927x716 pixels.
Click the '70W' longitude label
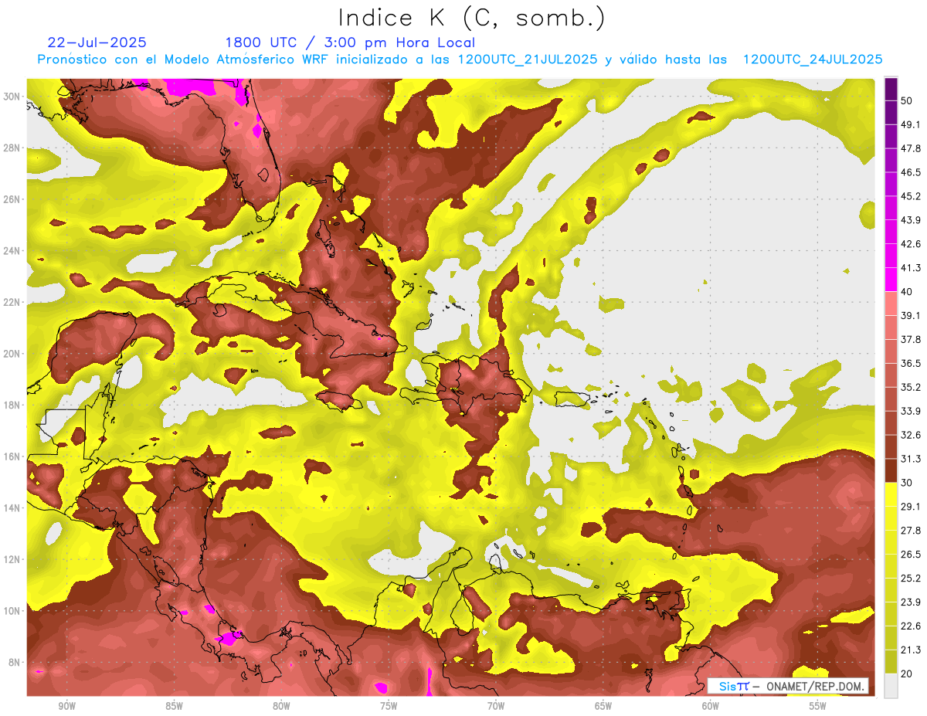click(496, 706)
